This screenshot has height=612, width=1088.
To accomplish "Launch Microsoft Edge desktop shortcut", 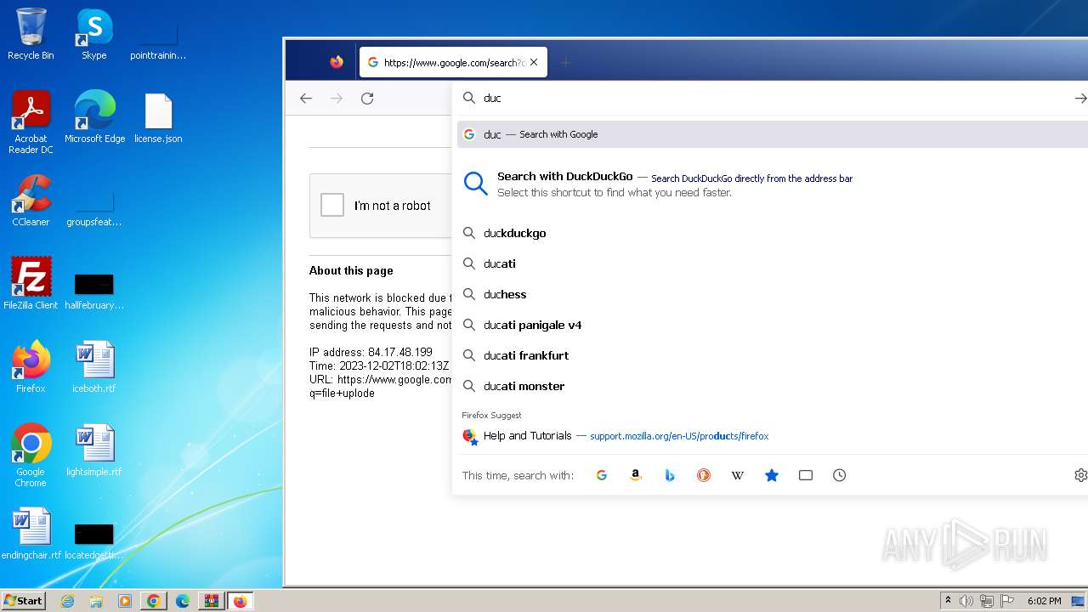I will (94, 117).
